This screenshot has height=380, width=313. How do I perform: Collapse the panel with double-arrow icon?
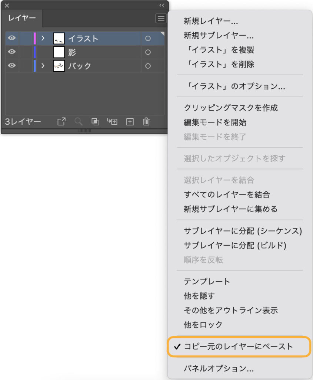click(x=162, y=5)
